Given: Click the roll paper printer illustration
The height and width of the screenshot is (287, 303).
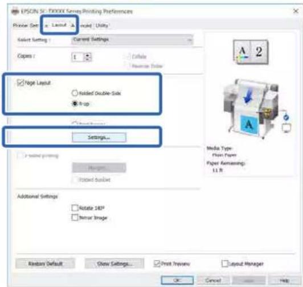Looking at the screenshot, I should 251,108.
